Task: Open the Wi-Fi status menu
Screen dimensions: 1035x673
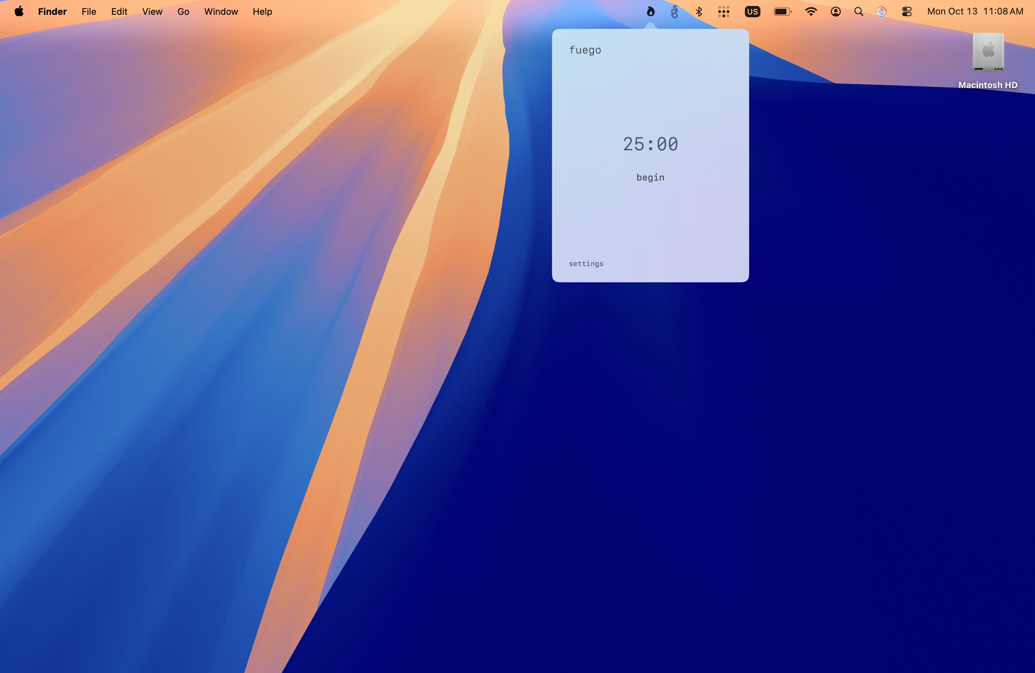Action: (810, 12)
